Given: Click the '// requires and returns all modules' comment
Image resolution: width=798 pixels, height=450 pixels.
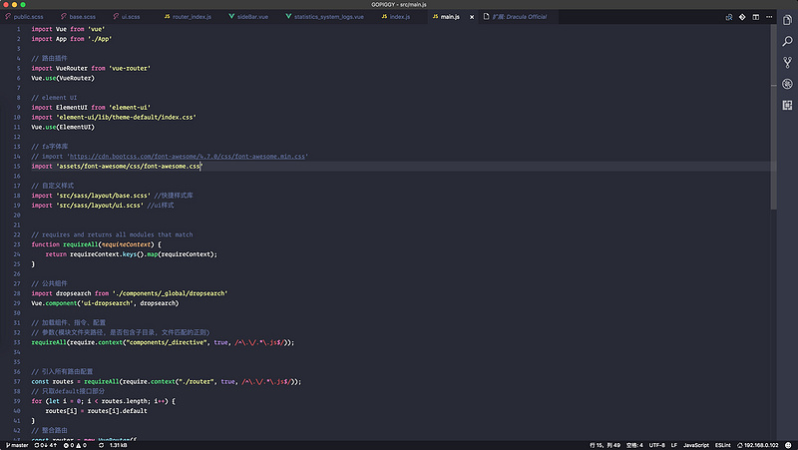Looking at the screenshot, I should 112,234.
